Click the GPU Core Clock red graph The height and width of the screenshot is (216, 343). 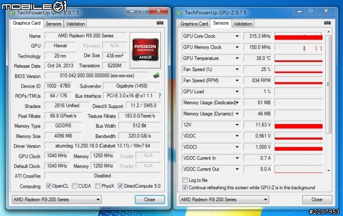(x=299, y=36)
